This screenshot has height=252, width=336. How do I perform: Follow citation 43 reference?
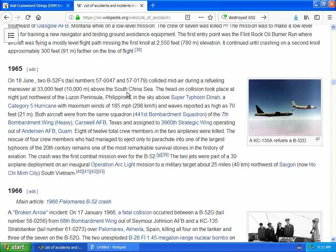coord(101,171)
